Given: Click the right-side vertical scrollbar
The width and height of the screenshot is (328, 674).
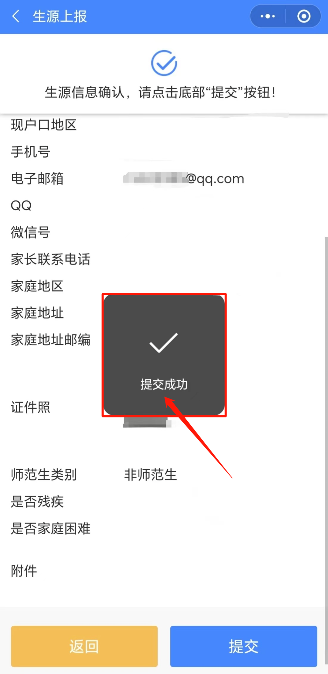Looking at the screenshot, I should pyautogui.click(x=326, y=450).
